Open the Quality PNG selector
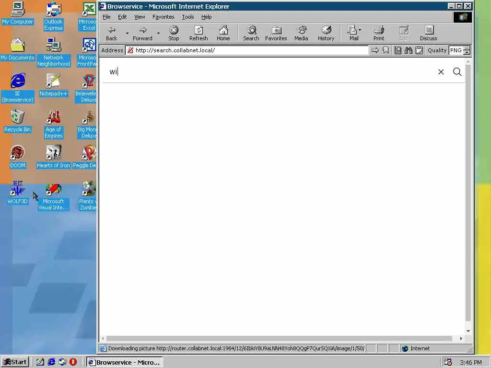 459,50
